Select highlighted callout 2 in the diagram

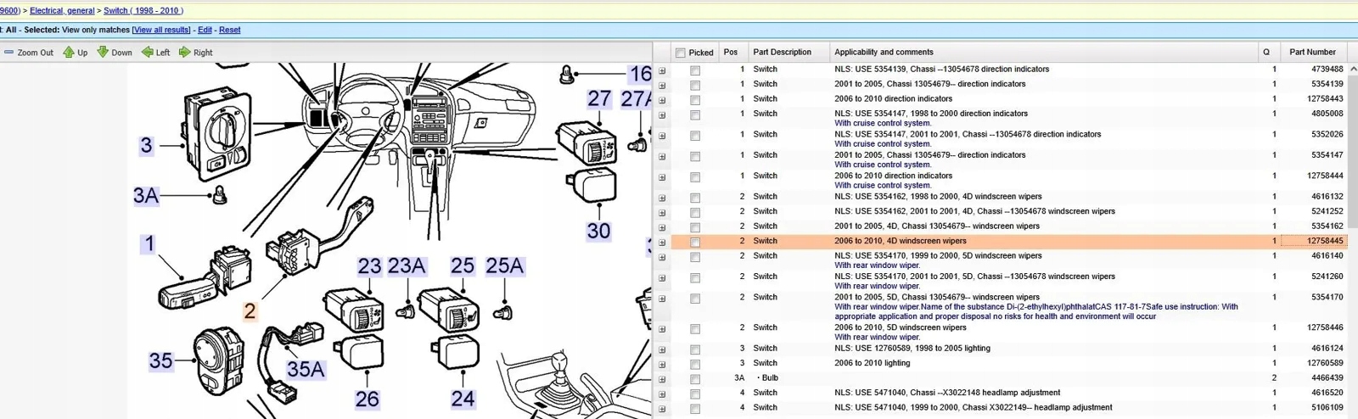click(x=250, y=311)
